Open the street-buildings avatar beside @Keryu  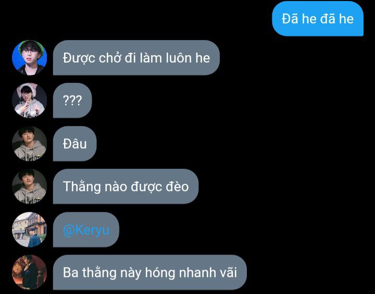coord(29,229)
